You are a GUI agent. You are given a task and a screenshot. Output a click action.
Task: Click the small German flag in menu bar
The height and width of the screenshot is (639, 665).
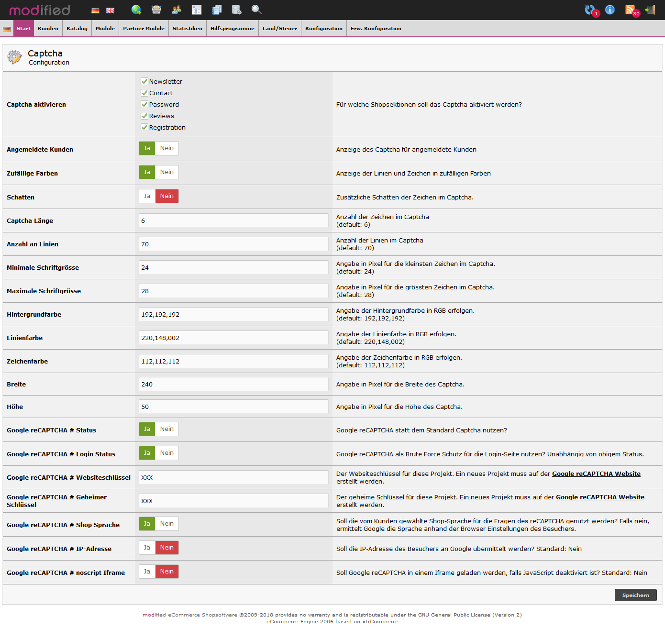pos(7,29)
